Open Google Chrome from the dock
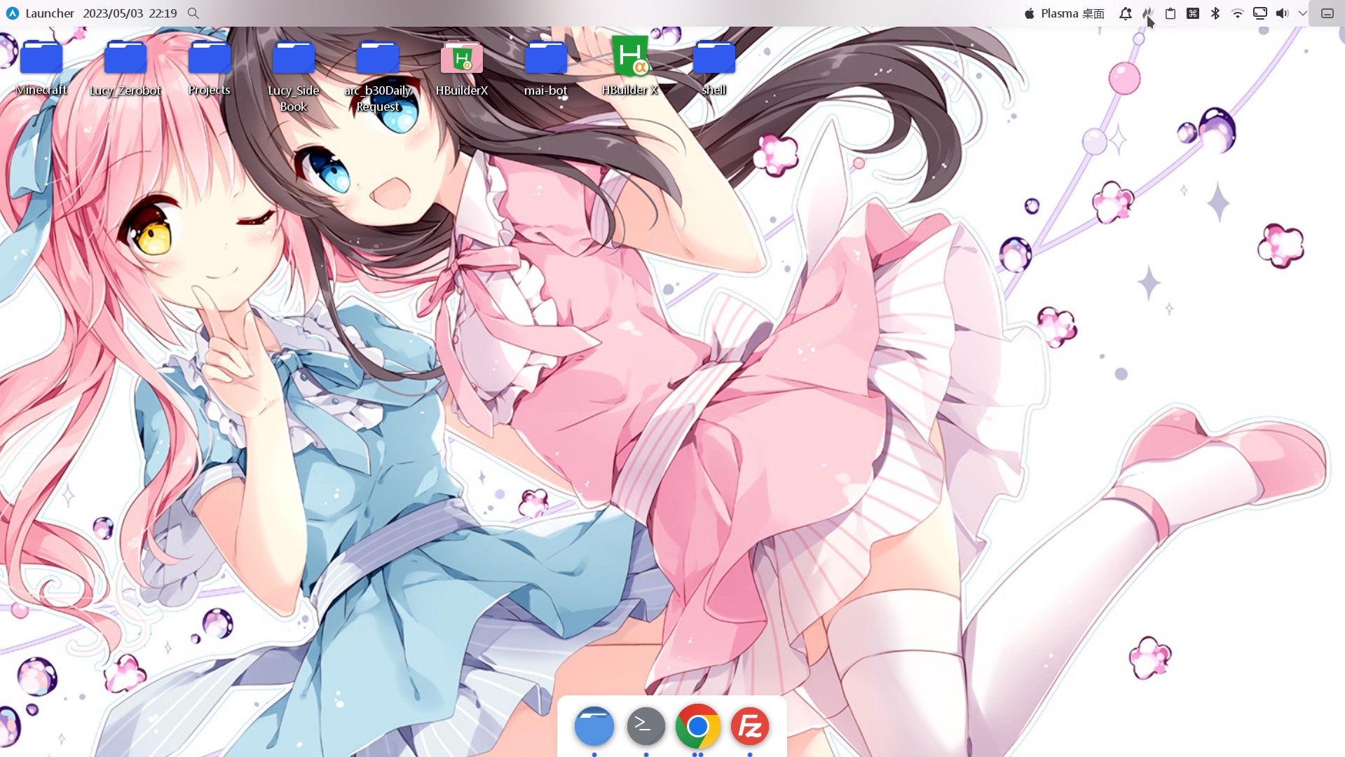1345x757 pixels. (x=698, y=726)
